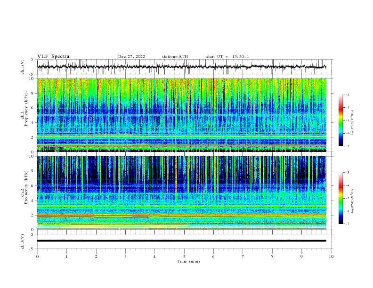Click the "-3" tick on ch.1 color bar

coord(347,95)
